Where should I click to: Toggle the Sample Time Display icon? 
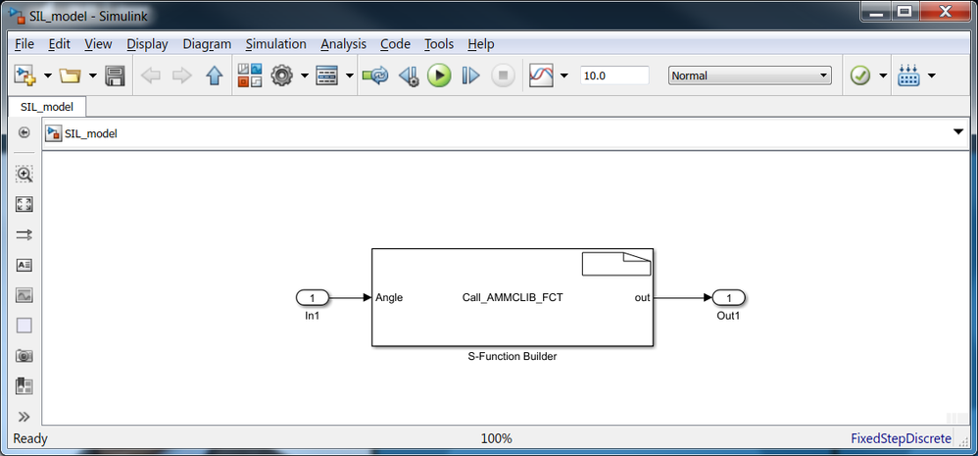coord(24,234)
